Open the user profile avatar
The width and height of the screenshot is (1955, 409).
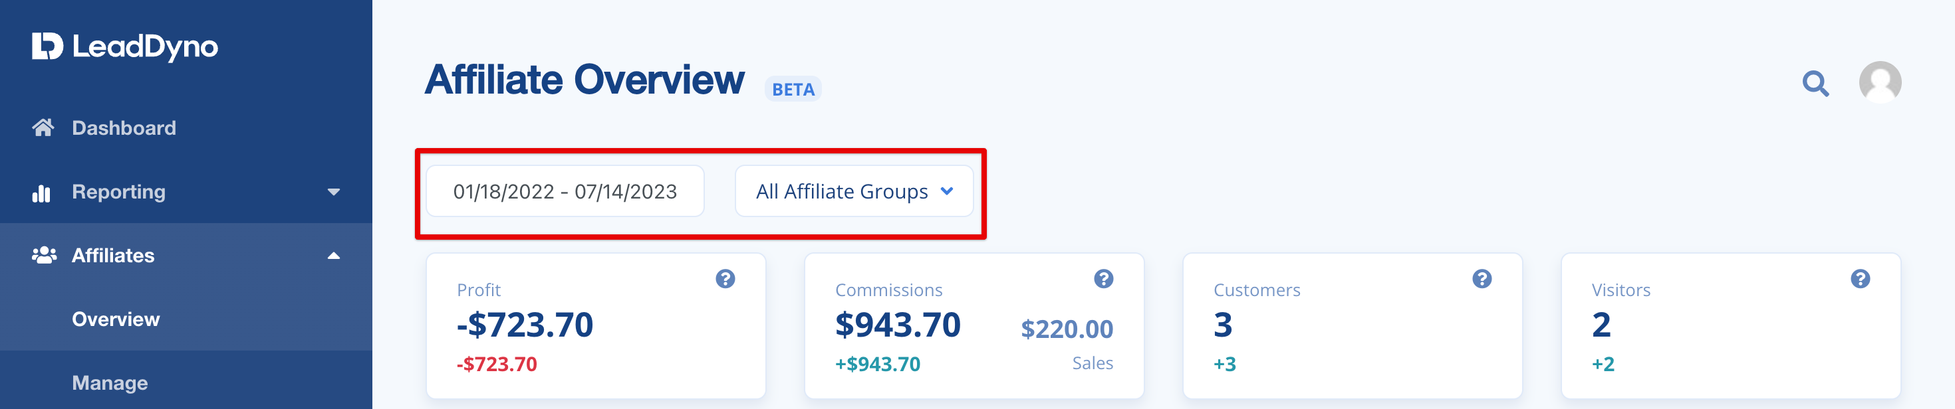tap(1880, 82)
